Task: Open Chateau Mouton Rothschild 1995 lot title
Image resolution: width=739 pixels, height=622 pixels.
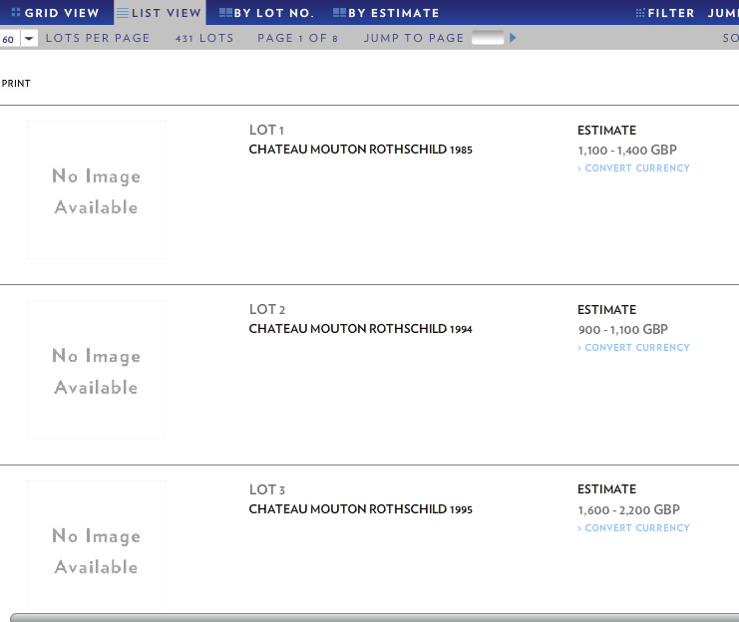Action: pos(360,509)
